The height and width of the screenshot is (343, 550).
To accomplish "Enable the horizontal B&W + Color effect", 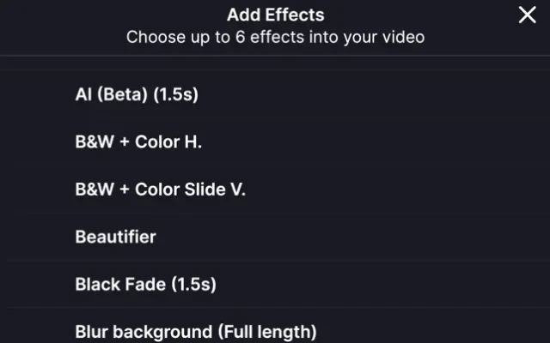I will coord(138,142).
